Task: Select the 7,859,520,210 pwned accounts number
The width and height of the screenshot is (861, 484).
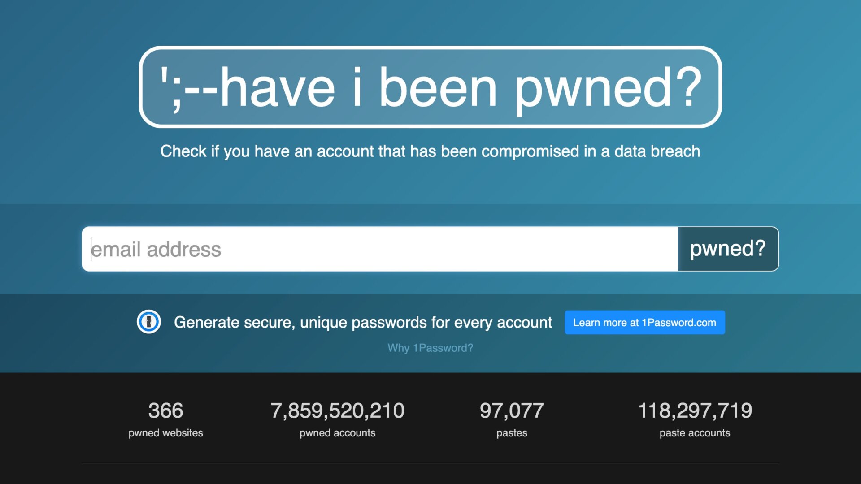Action: tap(337, 411)
